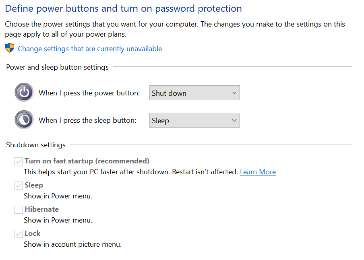Screen dimensions: 364x260
Task: Click the Lock label text
Action: [x=33, y=233]
